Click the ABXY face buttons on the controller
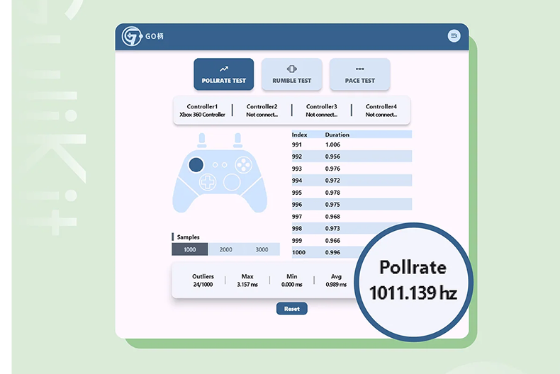Viewport: 560px width, 374px height. pyautogui.click(x=242, y=165)
